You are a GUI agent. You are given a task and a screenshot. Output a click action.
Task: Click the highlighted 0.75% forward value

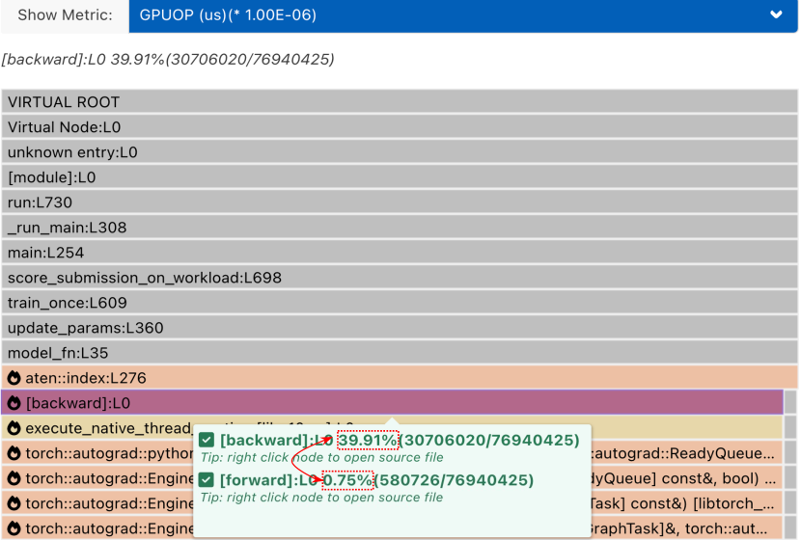tap(347, 480)
